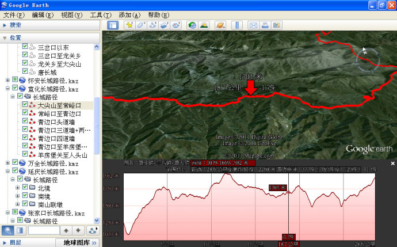Move item down with down arrow button

pyautogui.click(x=78, y=230)
